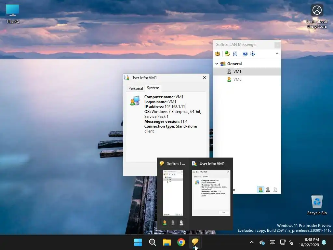Collapse the messenger toolbar with up chevron
The height and width of the screenshot is (250, 333).
[277, 54]
